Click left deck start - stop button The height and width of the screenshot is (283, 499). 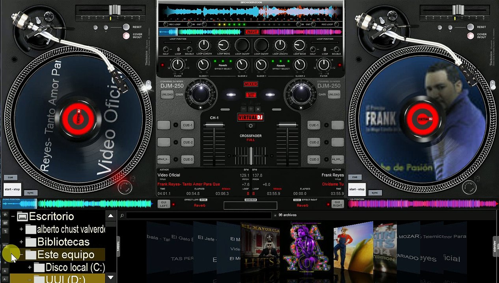(12, 189)
